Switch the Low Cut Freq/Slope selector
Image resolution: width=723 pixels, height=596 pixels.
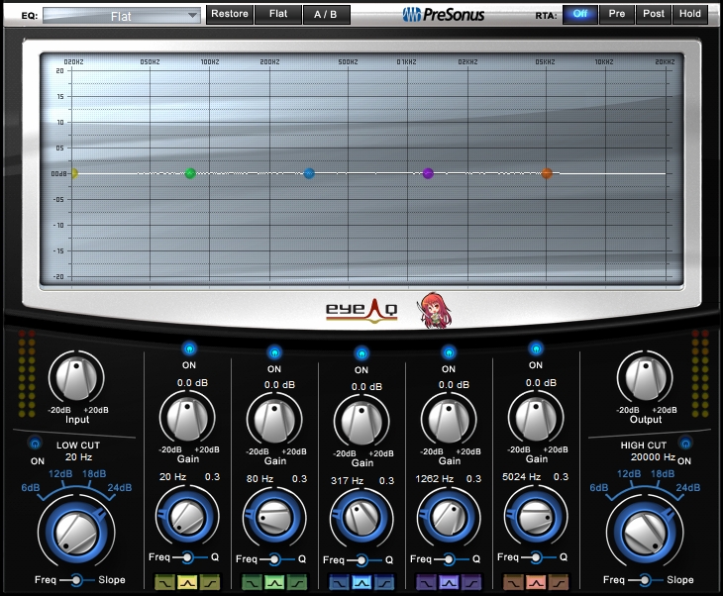[76, 579]
